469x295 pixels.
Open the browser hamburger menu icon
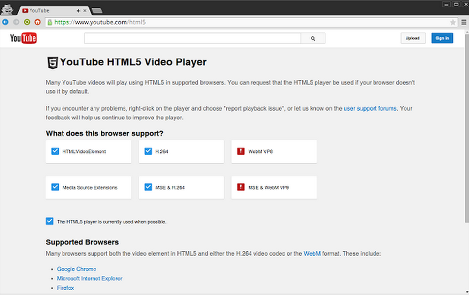464,22
